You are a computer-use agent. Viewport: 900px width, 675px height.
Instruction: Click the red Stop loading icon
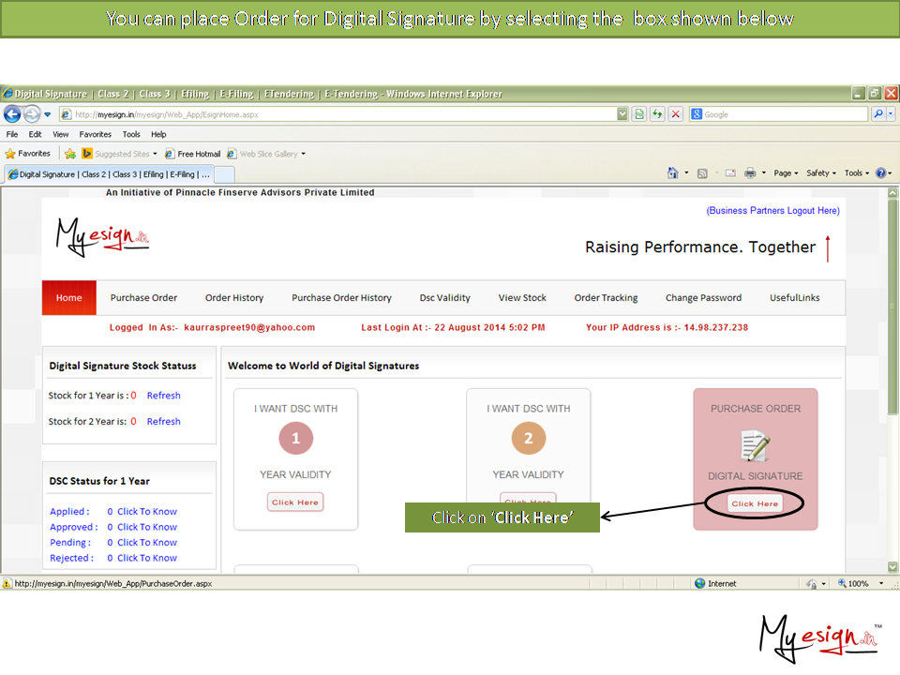673,114
